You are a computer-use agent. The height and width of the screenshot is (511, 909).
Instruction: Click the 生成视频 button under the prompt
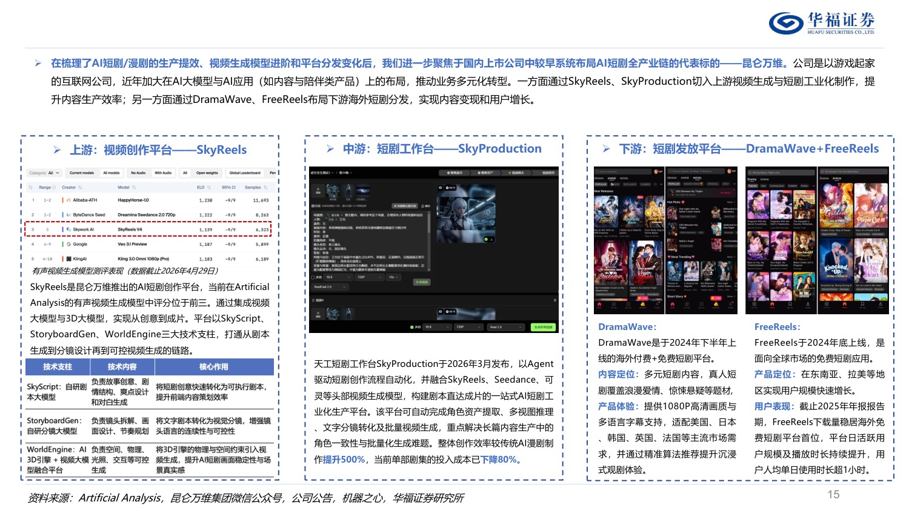pos(422,282)
